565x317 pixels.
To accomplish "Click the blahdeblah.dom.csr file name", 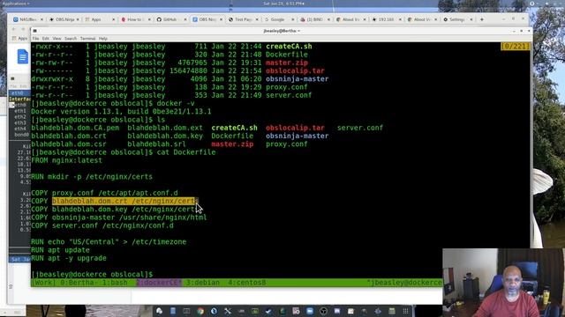I will click(x=69, y=144).
